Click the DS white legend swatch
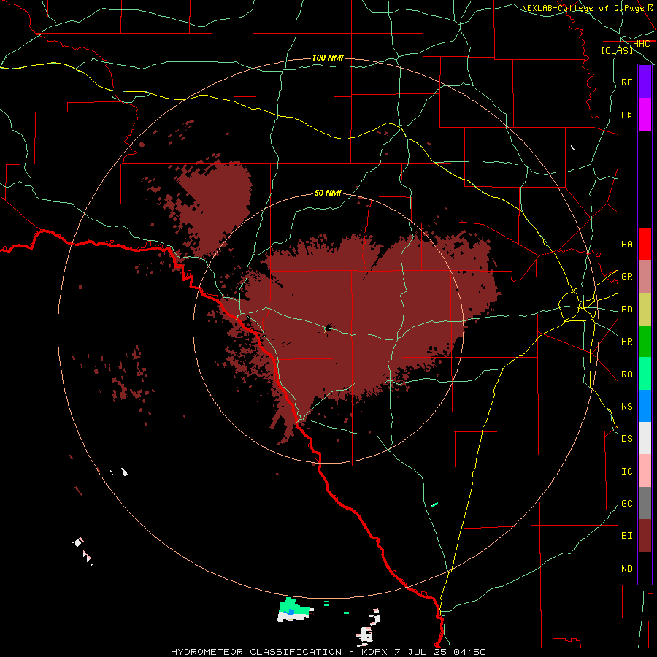This screenshot has height=657, width=657. pos(645,438)
